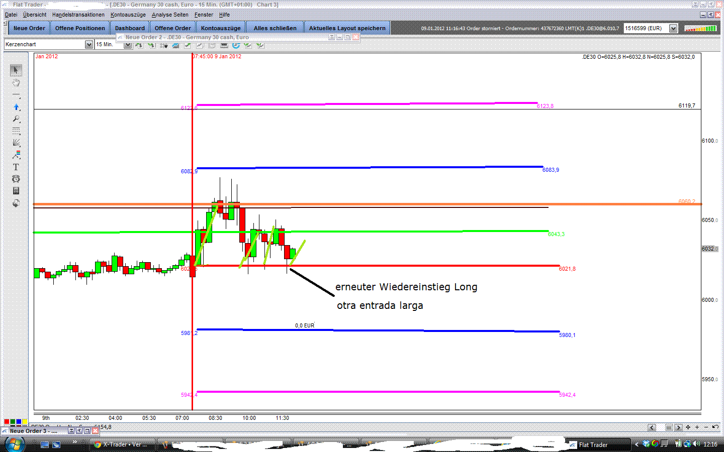Open the alarm clock price alert tool
Screen dimensions: 724x452
pyautogui.click(x=16, y=179)
